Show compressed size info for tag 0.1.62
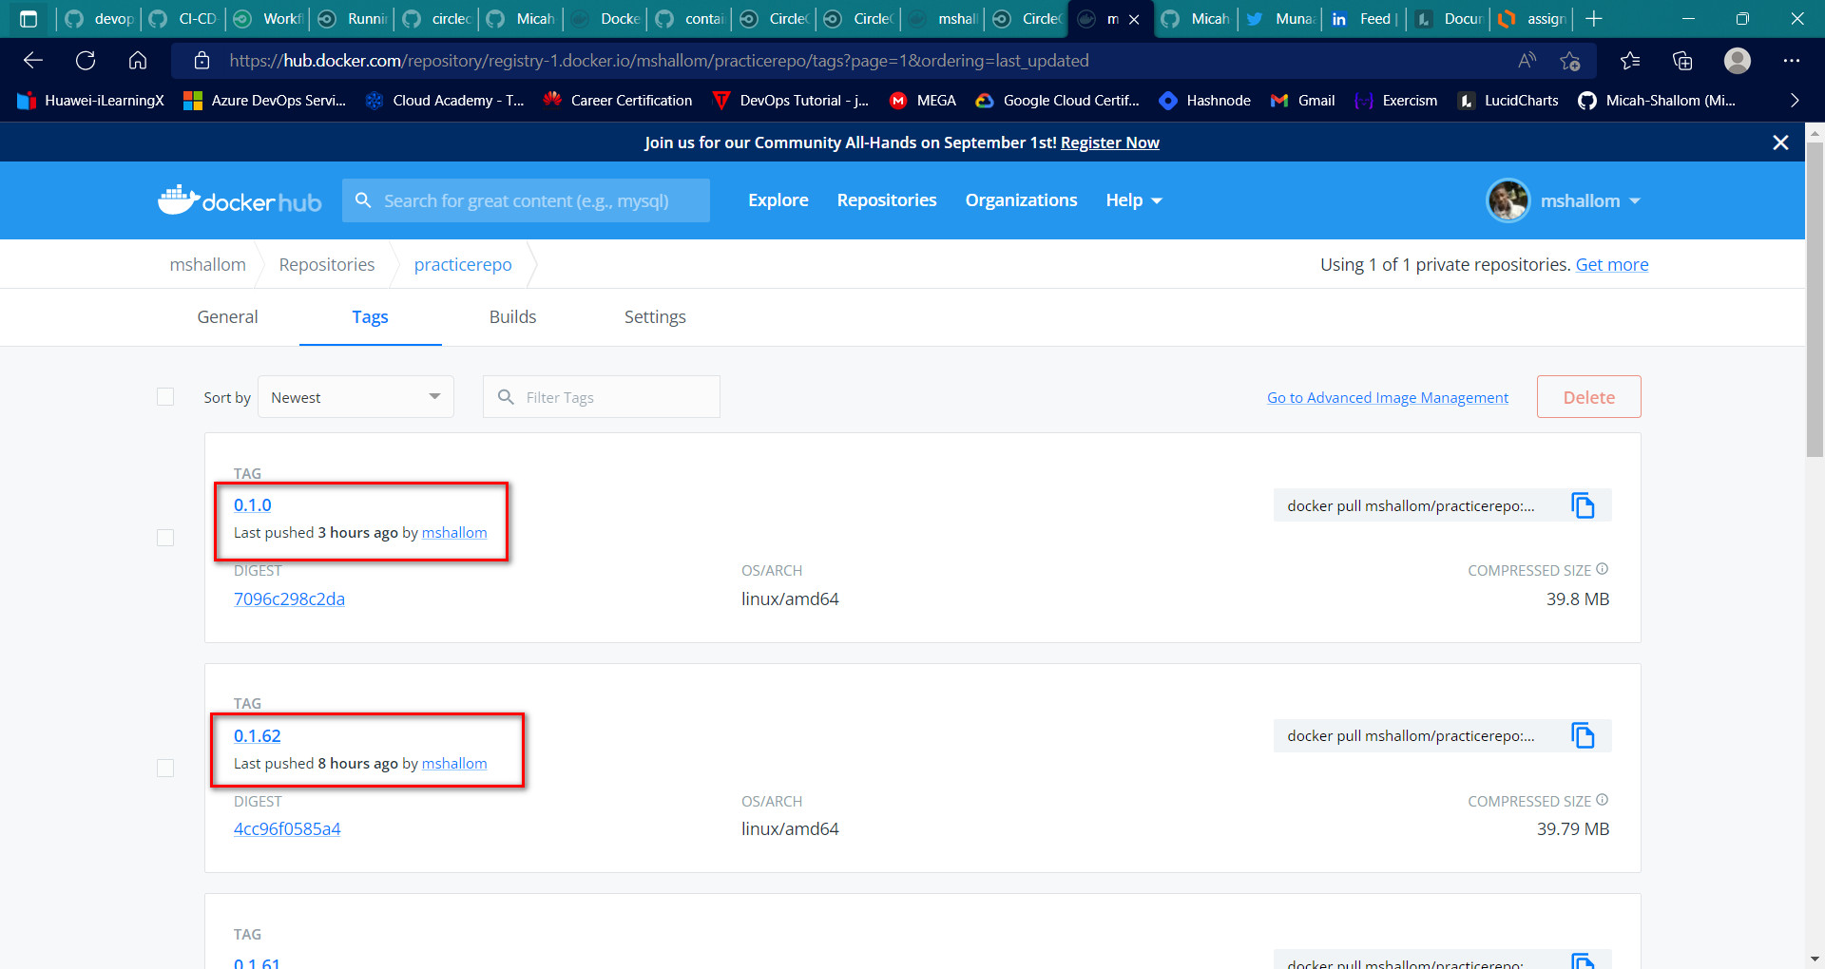1825x969 pixels. pyautogui.click(x=1603, y=800)
